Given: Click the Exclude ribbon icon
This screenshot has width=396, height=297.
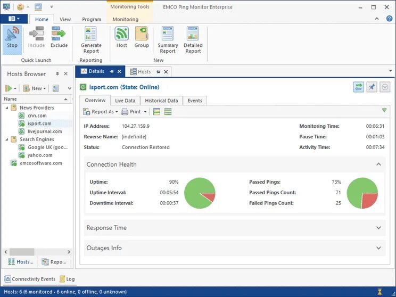Looking at the screenshot, I should pyautogui.click(x=59, y=38).
